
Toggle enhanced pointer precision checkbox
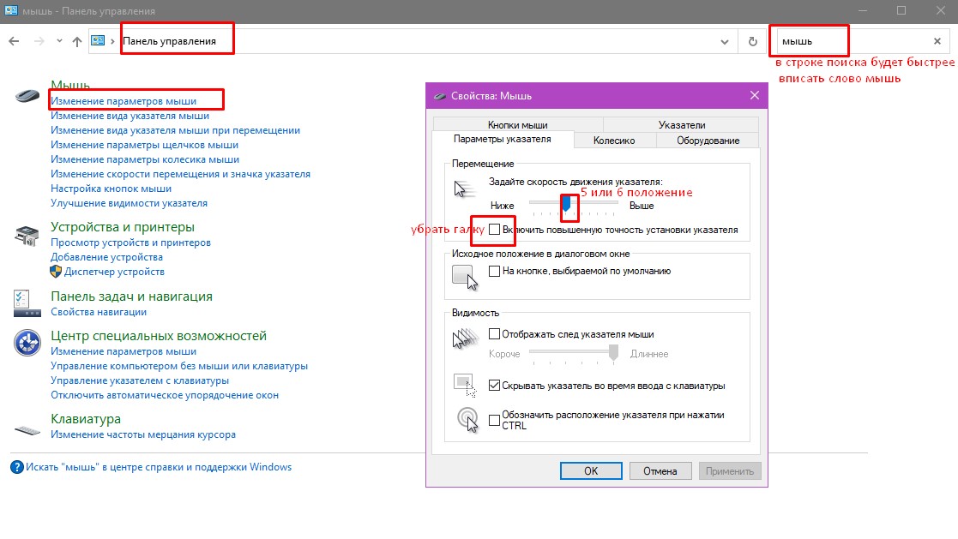(494, 231)
